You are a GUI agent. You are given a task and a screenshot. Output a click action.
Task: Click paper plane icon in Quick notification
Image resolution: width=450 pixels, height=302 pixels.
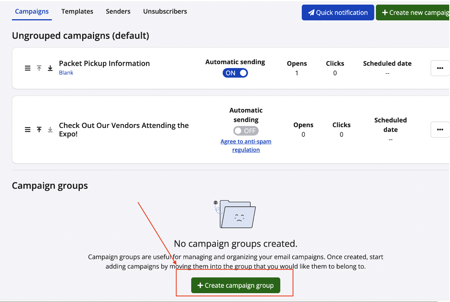pyautogui.click(x=311, y=13)
